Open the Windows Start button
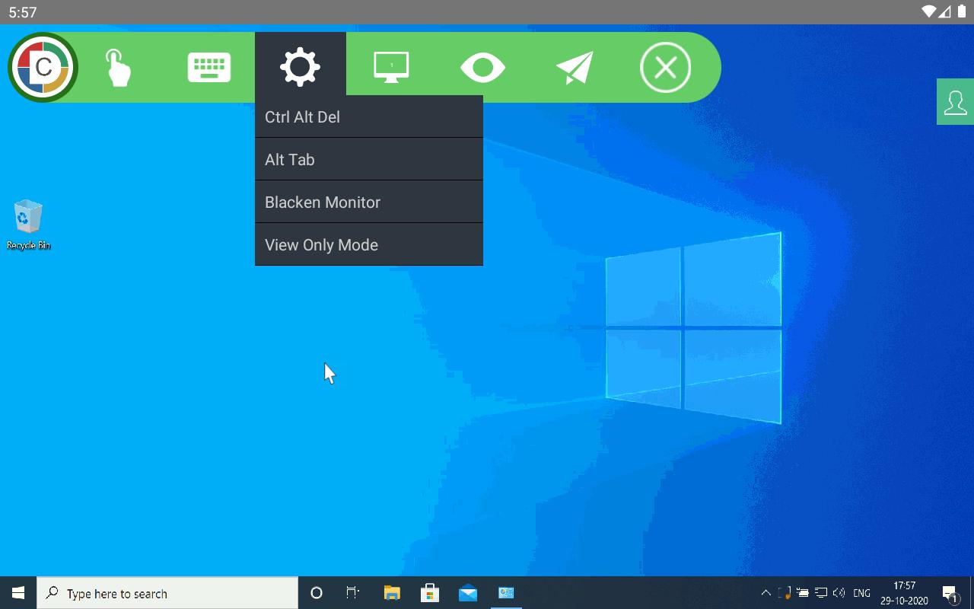The height and width of the screenshot is (609, 974). tap(18, 593)
